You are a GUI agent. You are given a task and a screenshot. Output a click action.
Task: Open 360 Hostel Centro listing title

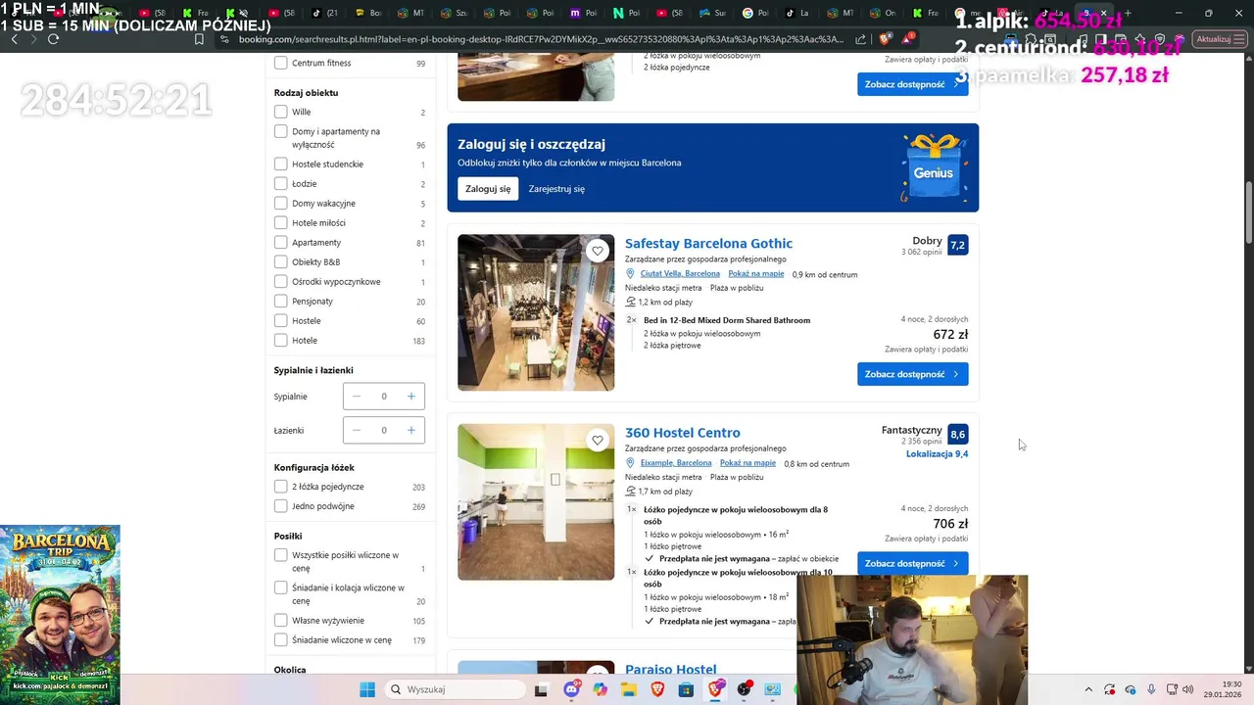tap(683, 433)
